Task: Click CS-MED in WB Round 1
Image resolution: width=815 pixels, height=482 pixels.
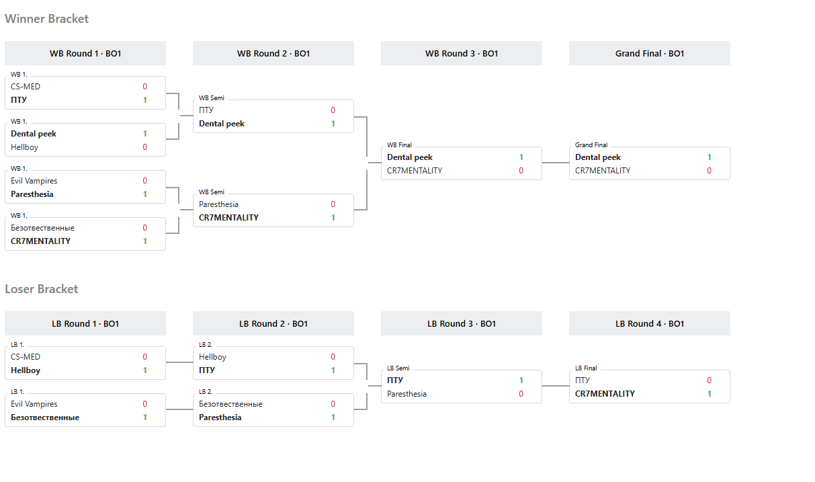Action: pyautogui.click(x=26, y=87)
